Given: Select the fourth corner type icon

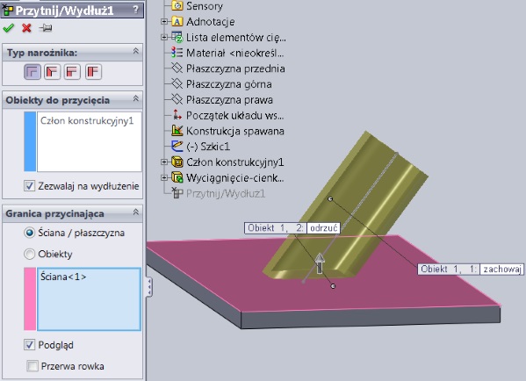Looking at the screenshot, I should (x=93, y=72).
